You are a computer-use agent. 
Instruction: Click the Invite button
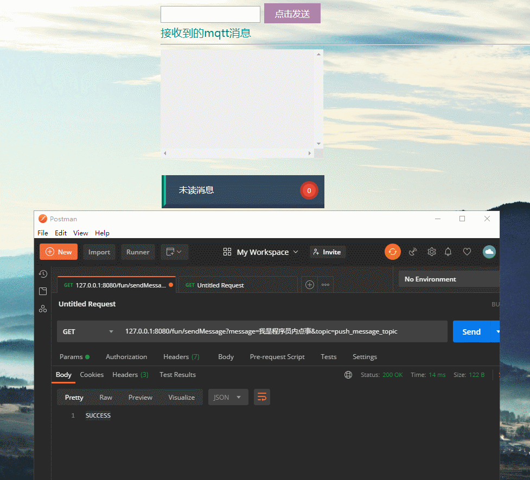(328, 252)
